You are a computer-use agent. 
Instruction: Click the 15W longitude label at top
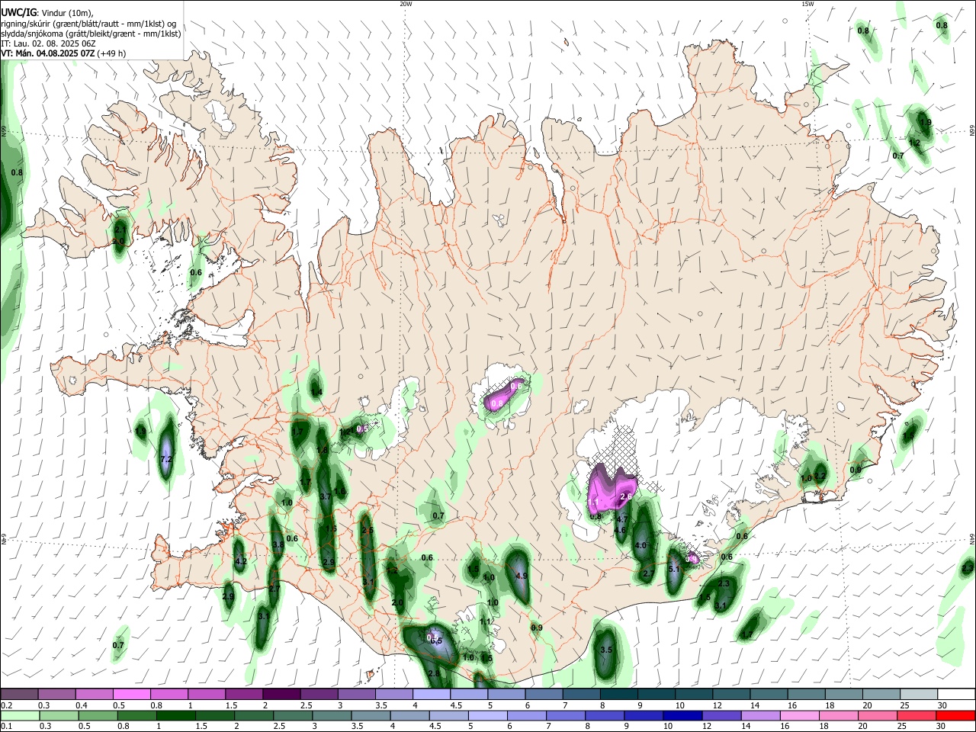pyautogui.click(x=807, y=4)
